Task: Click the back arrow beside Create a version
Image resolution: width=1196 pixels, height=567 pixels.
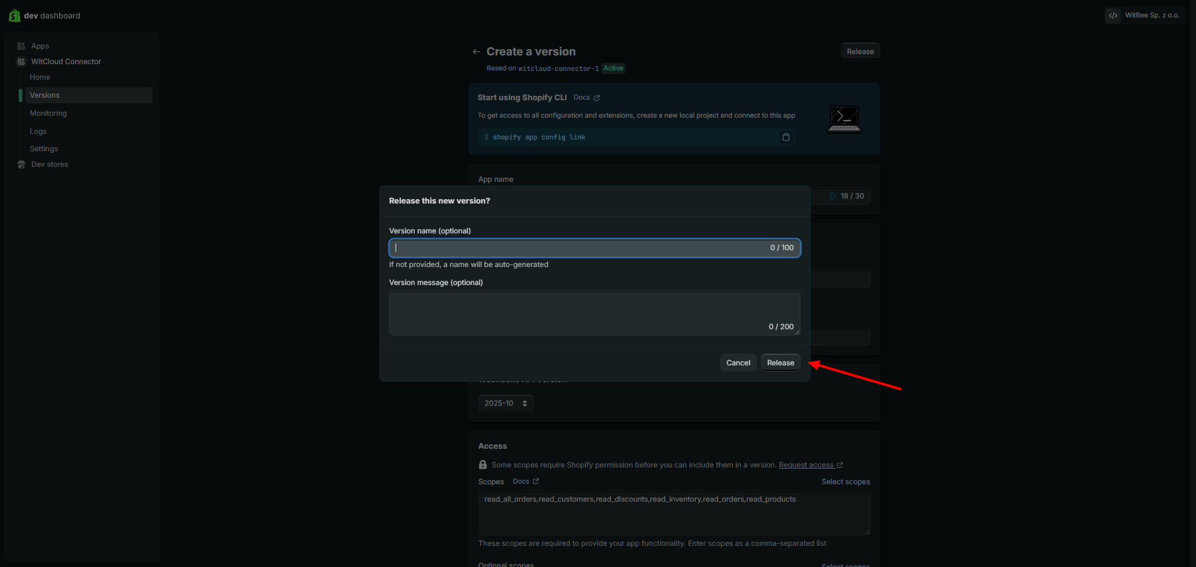Action: pos(477,52)
